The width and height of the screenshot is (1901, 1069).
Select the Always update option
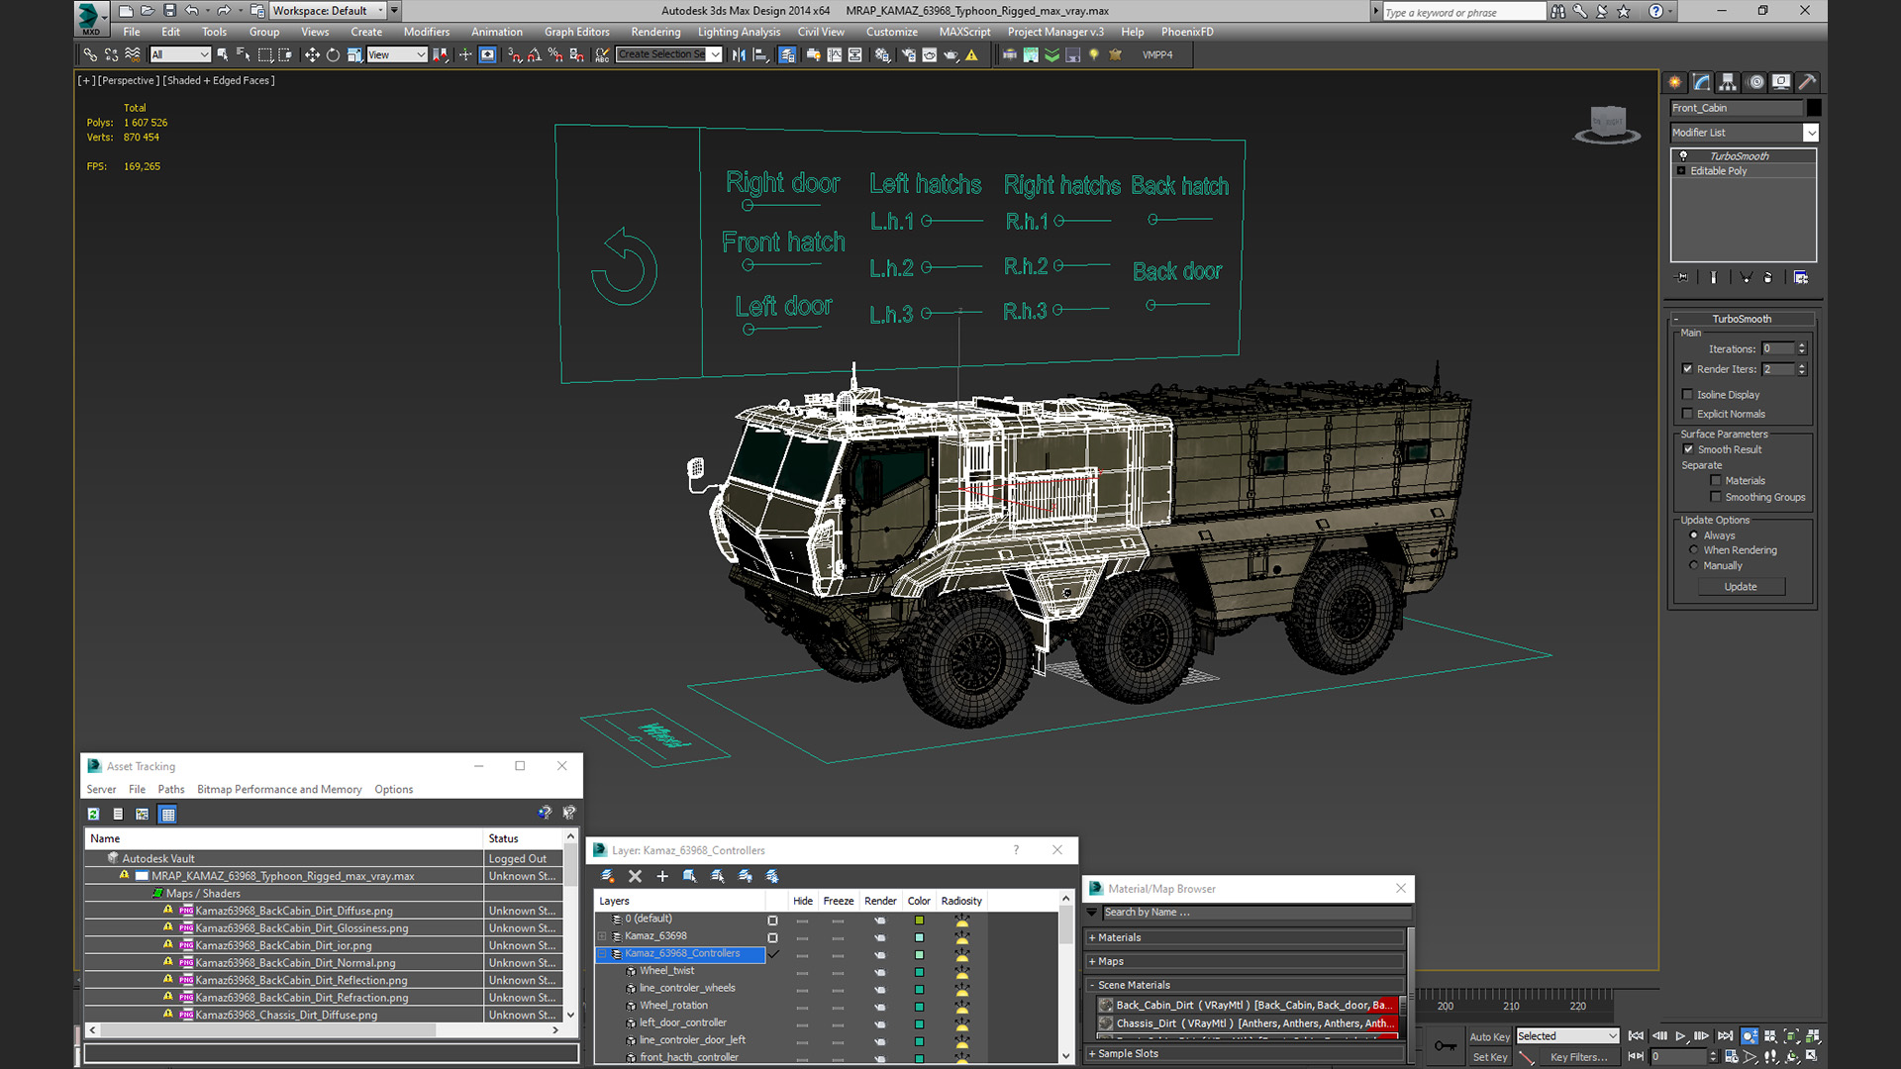(x=1694, y=535)
